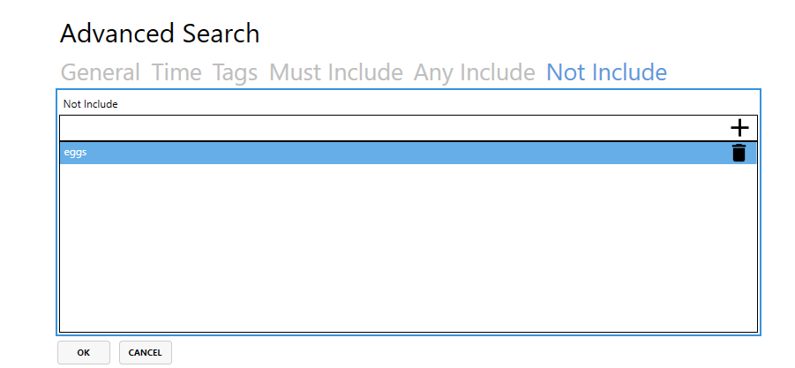Image resolution: width=795 pixels, height=368 pixels.
Task: Click the Advanced Search heading
Action: click(160, 34)
